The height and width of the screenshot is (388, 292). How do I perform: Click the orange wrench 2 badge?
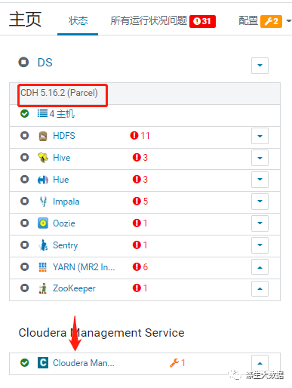271,21
